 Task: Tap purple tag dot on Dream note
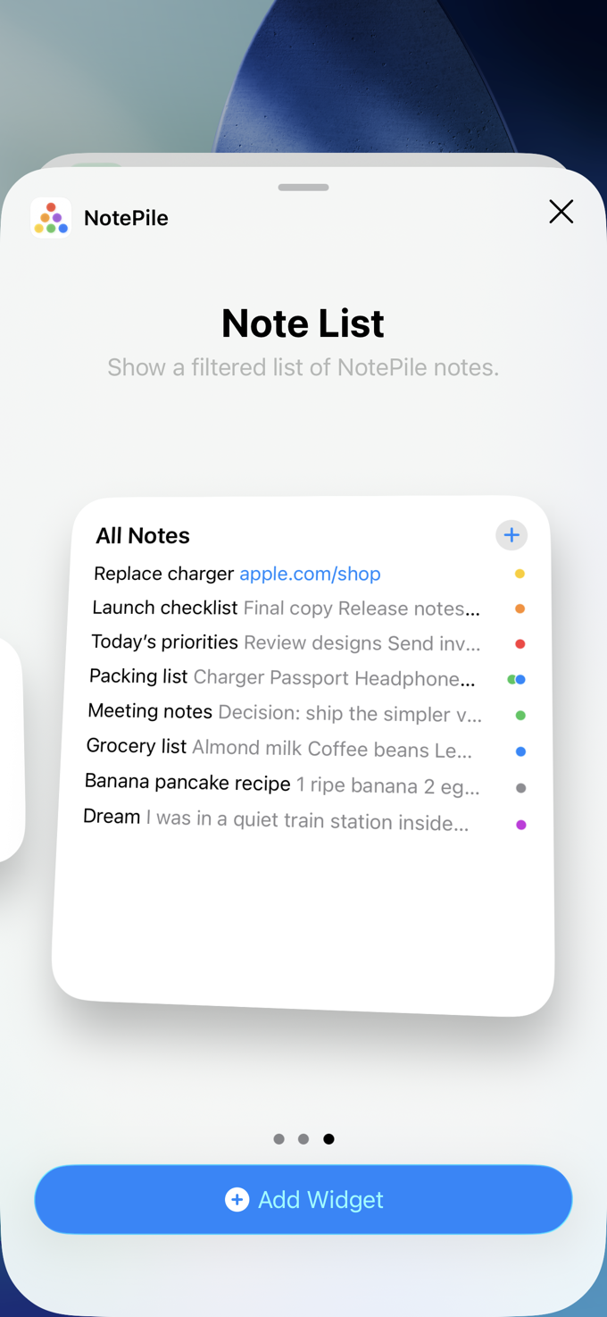[x=521, y=825]
